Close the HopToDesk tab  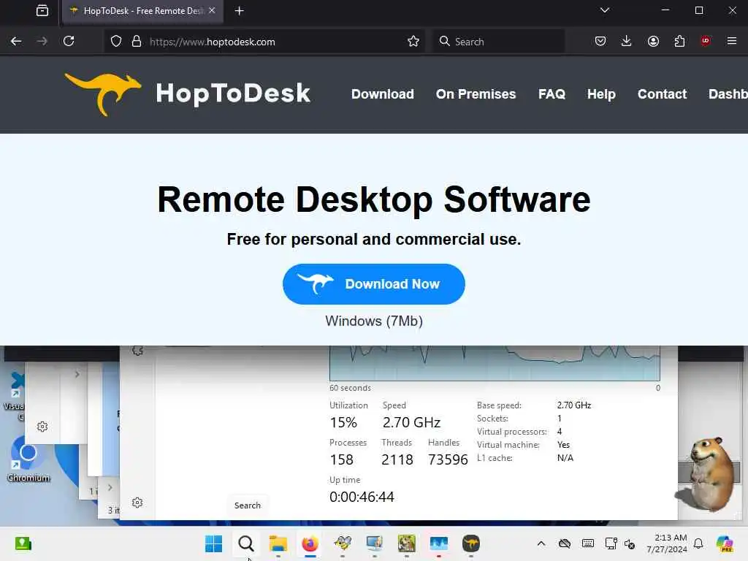pyautogui.click(x=212, y=10)
